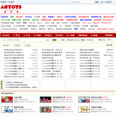Open 交易区 in red menu bar

point(16,35)
